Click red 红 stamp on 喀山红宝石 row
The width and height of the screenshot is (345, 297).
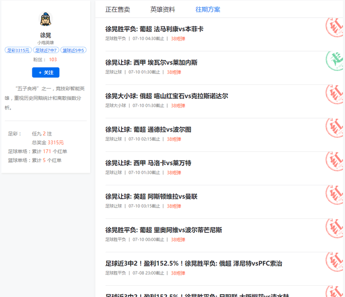click(334, 94)
